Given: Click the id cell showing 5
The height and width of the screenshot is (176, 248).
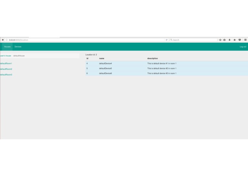Looking at the screenshot, I should coord(87,68).
